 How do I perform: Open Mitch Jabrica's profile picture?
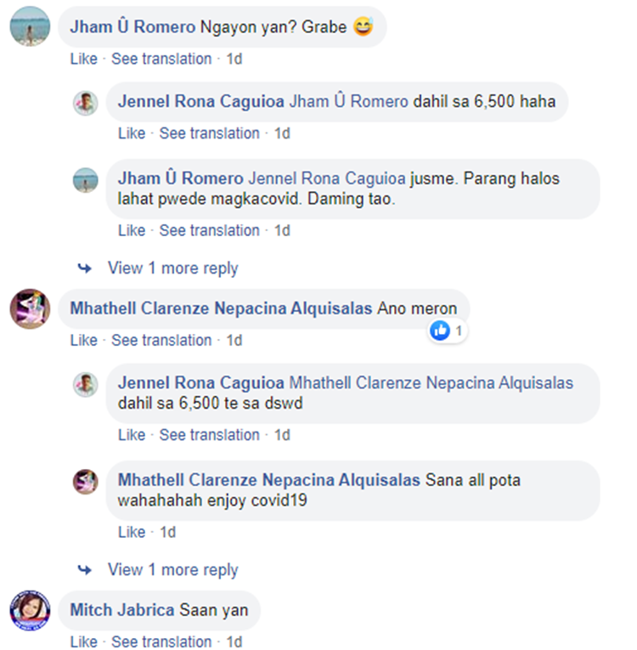[30, 611]
